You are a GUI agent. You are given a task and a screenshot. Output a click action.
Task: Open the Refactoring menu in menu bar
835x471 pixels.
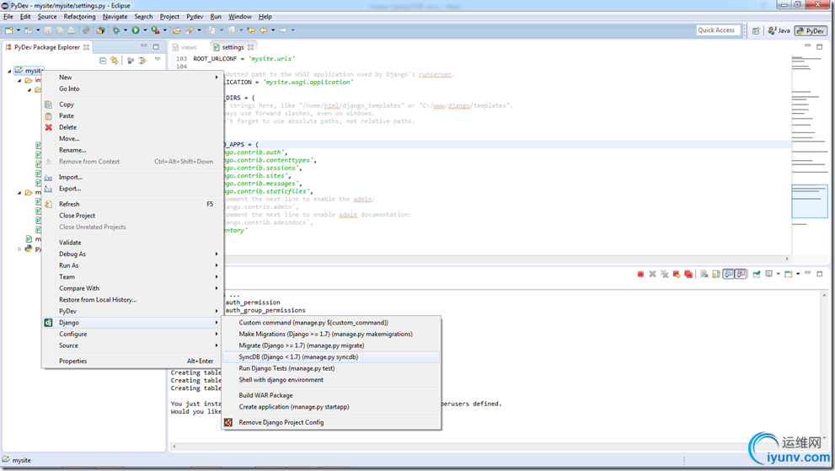(79, 17)
